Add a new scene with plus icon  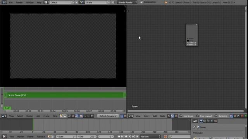click(109, 2)
